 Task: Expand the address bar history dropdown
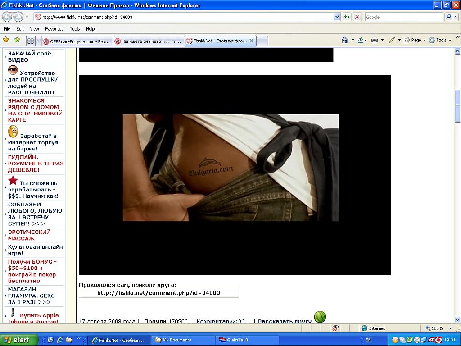[337, 17]
